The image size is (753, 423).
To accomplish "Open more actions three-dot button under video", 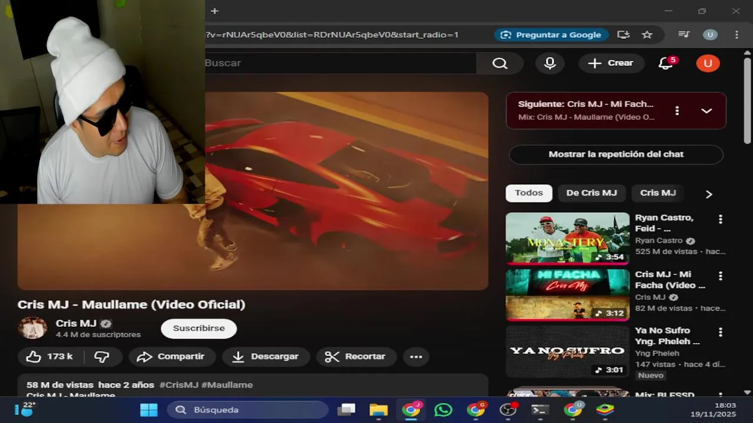I will point(416,357).
